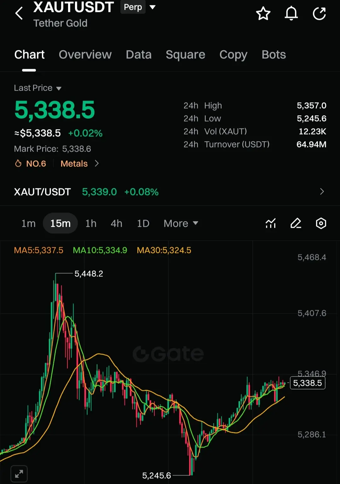This screenshot has height=484, width=340.
Task: Tap the share icon
Action: pos(319,14)
